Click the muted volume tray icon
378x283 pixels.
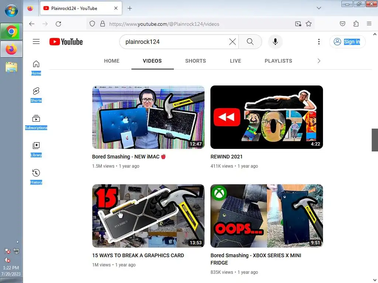pyautogui.click(x=7, y=260)
